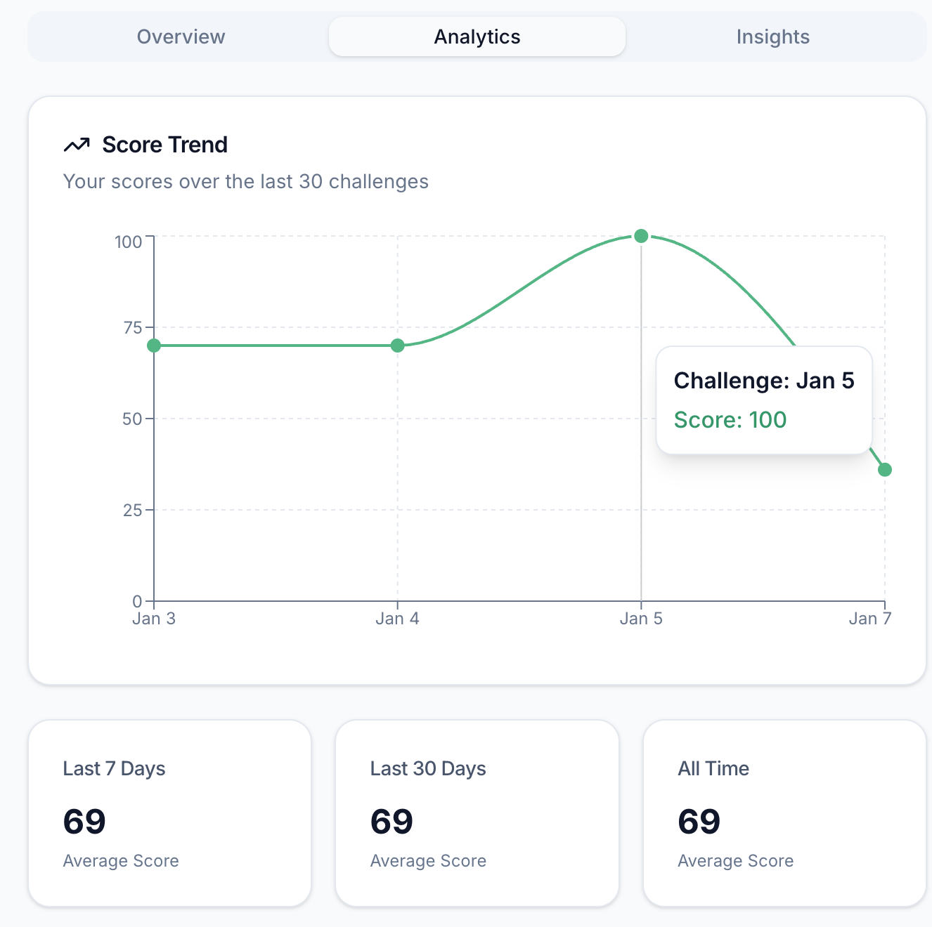
Task: Click the green trend line on chart
Action: pyautogui.click(x=274, y=345)
